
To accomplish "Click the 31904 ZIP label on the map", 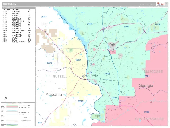I will click(90, 24).
